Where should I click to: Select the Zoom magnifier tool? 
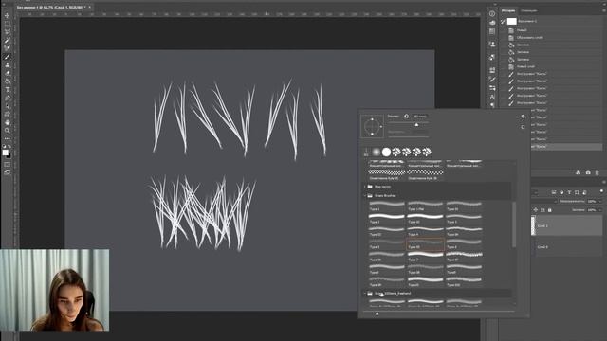[x=7, y=131]
